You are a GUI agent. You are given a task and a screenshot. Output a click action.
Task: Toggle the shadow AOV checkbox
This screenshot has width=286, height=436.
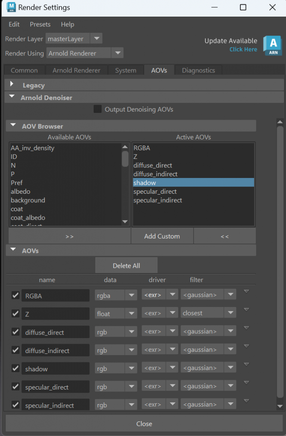click(x=16, y=368)
